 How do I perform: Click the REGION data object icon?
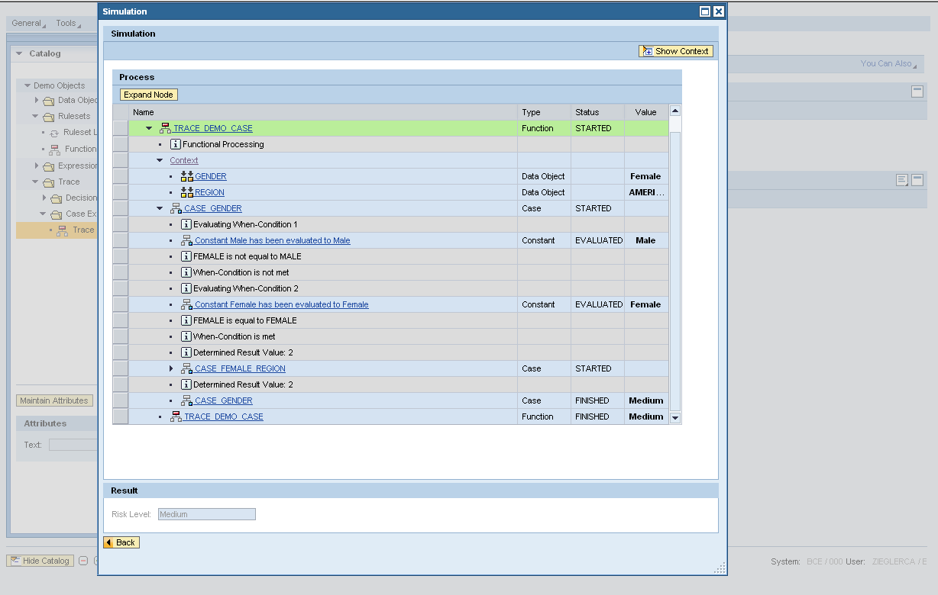click(x=186, y=192)
